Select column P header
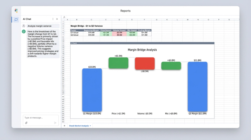 (x=219, y=20)
